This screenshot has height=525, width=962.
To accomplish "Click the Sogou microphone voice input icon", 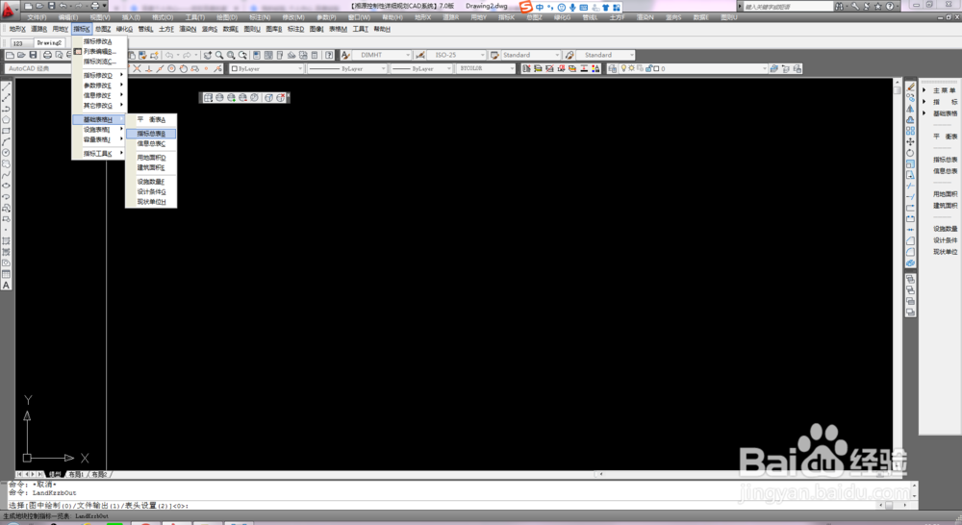I will tap(572, 8).
